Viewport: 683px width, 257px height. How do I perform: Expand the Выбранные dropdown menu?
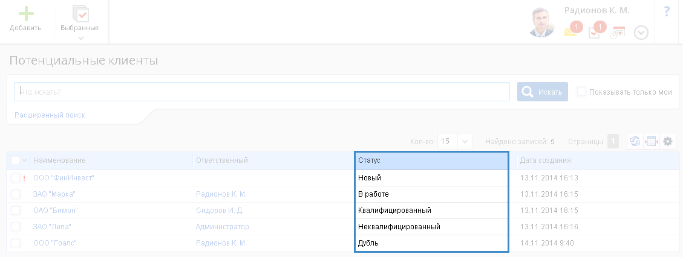[x=80, y=38]
